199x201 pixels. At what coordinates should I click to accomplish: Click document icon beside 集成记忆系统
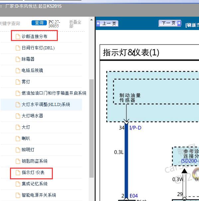click(18, 184)
